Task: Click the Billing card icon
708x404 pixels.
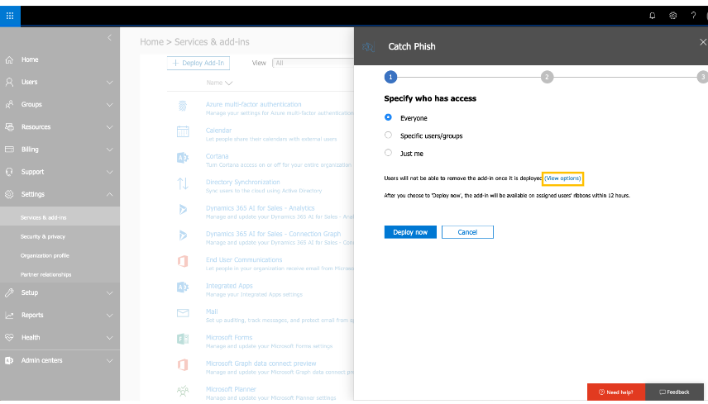Action: coord(9,150)
